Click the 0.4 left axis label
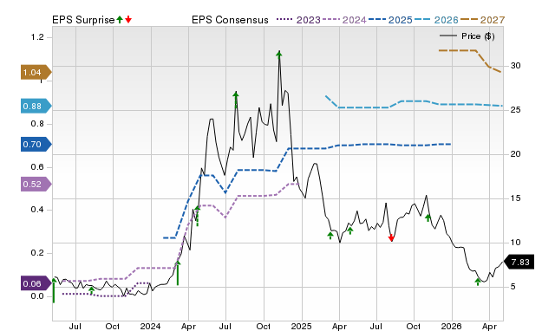This screenshot has width=555, height=331. pos(37,210)
